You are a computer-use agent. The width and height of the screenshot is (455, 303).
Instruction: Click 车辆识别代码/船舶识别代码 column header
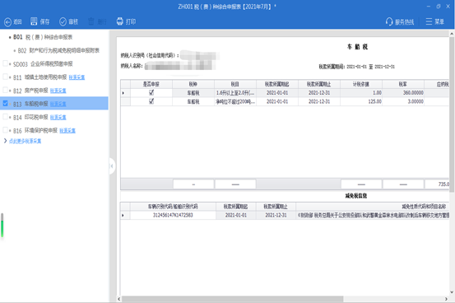coord(173,207)
